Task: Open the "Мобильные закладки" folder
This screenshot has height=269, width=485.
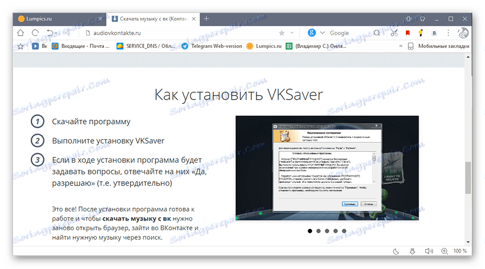Action: (438, 46)
